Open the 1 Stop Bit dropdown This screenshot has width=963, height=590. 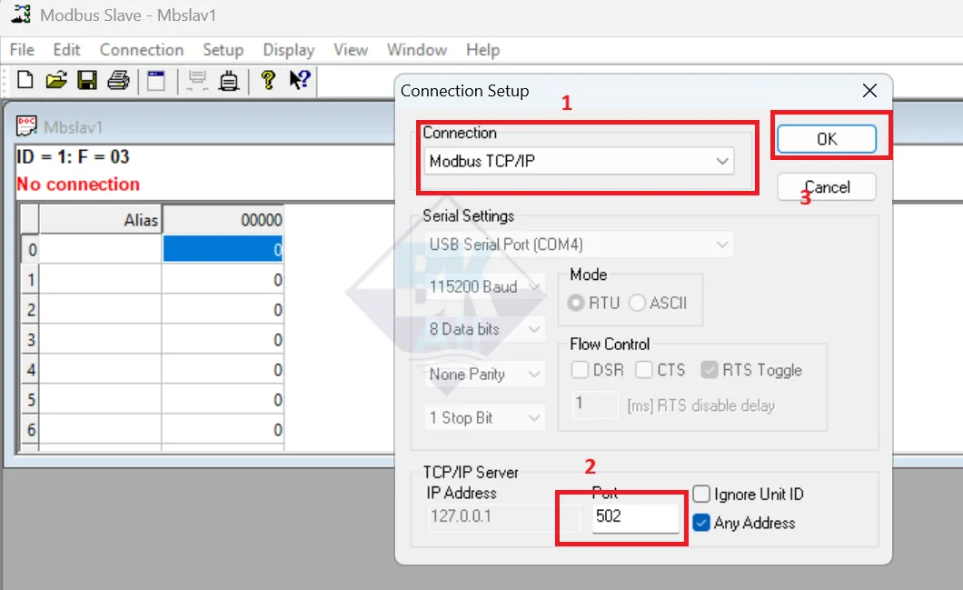pyautogui.click(x=484, y=418)
